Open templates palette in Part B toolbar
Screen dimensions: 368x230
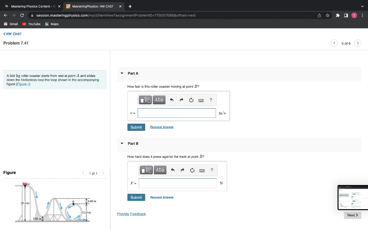[146, 170]
